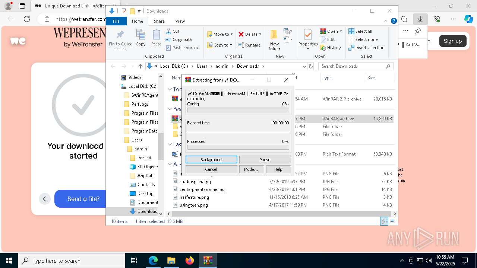Click Cut in the Clipboard group

coord(173,31)
